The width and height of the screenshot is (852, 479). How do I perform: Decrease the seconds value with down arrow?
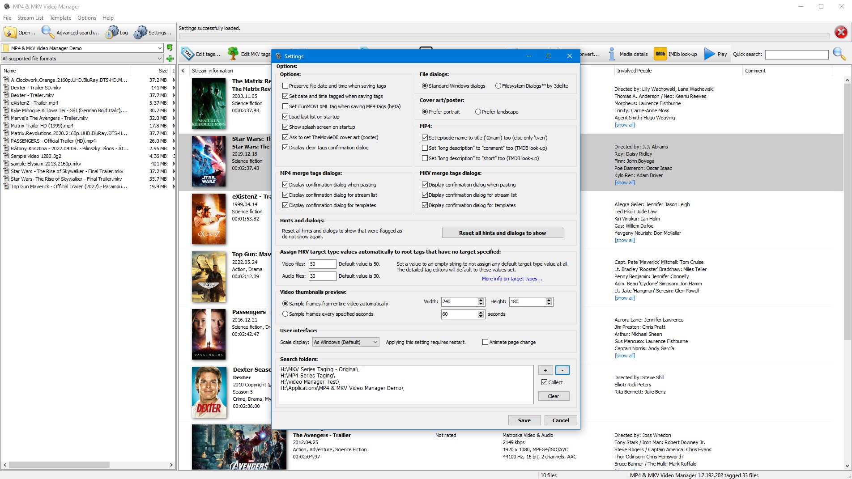click(481, 317)
